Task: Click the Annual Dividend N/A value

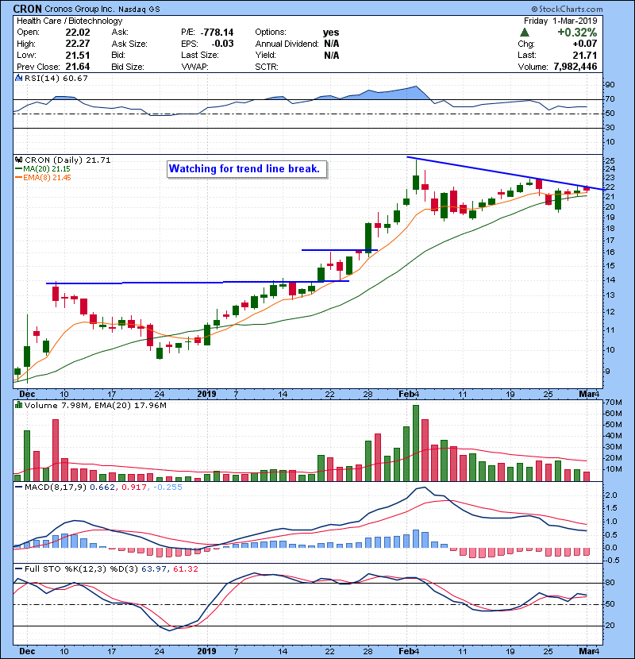Action: coord(332,44)
